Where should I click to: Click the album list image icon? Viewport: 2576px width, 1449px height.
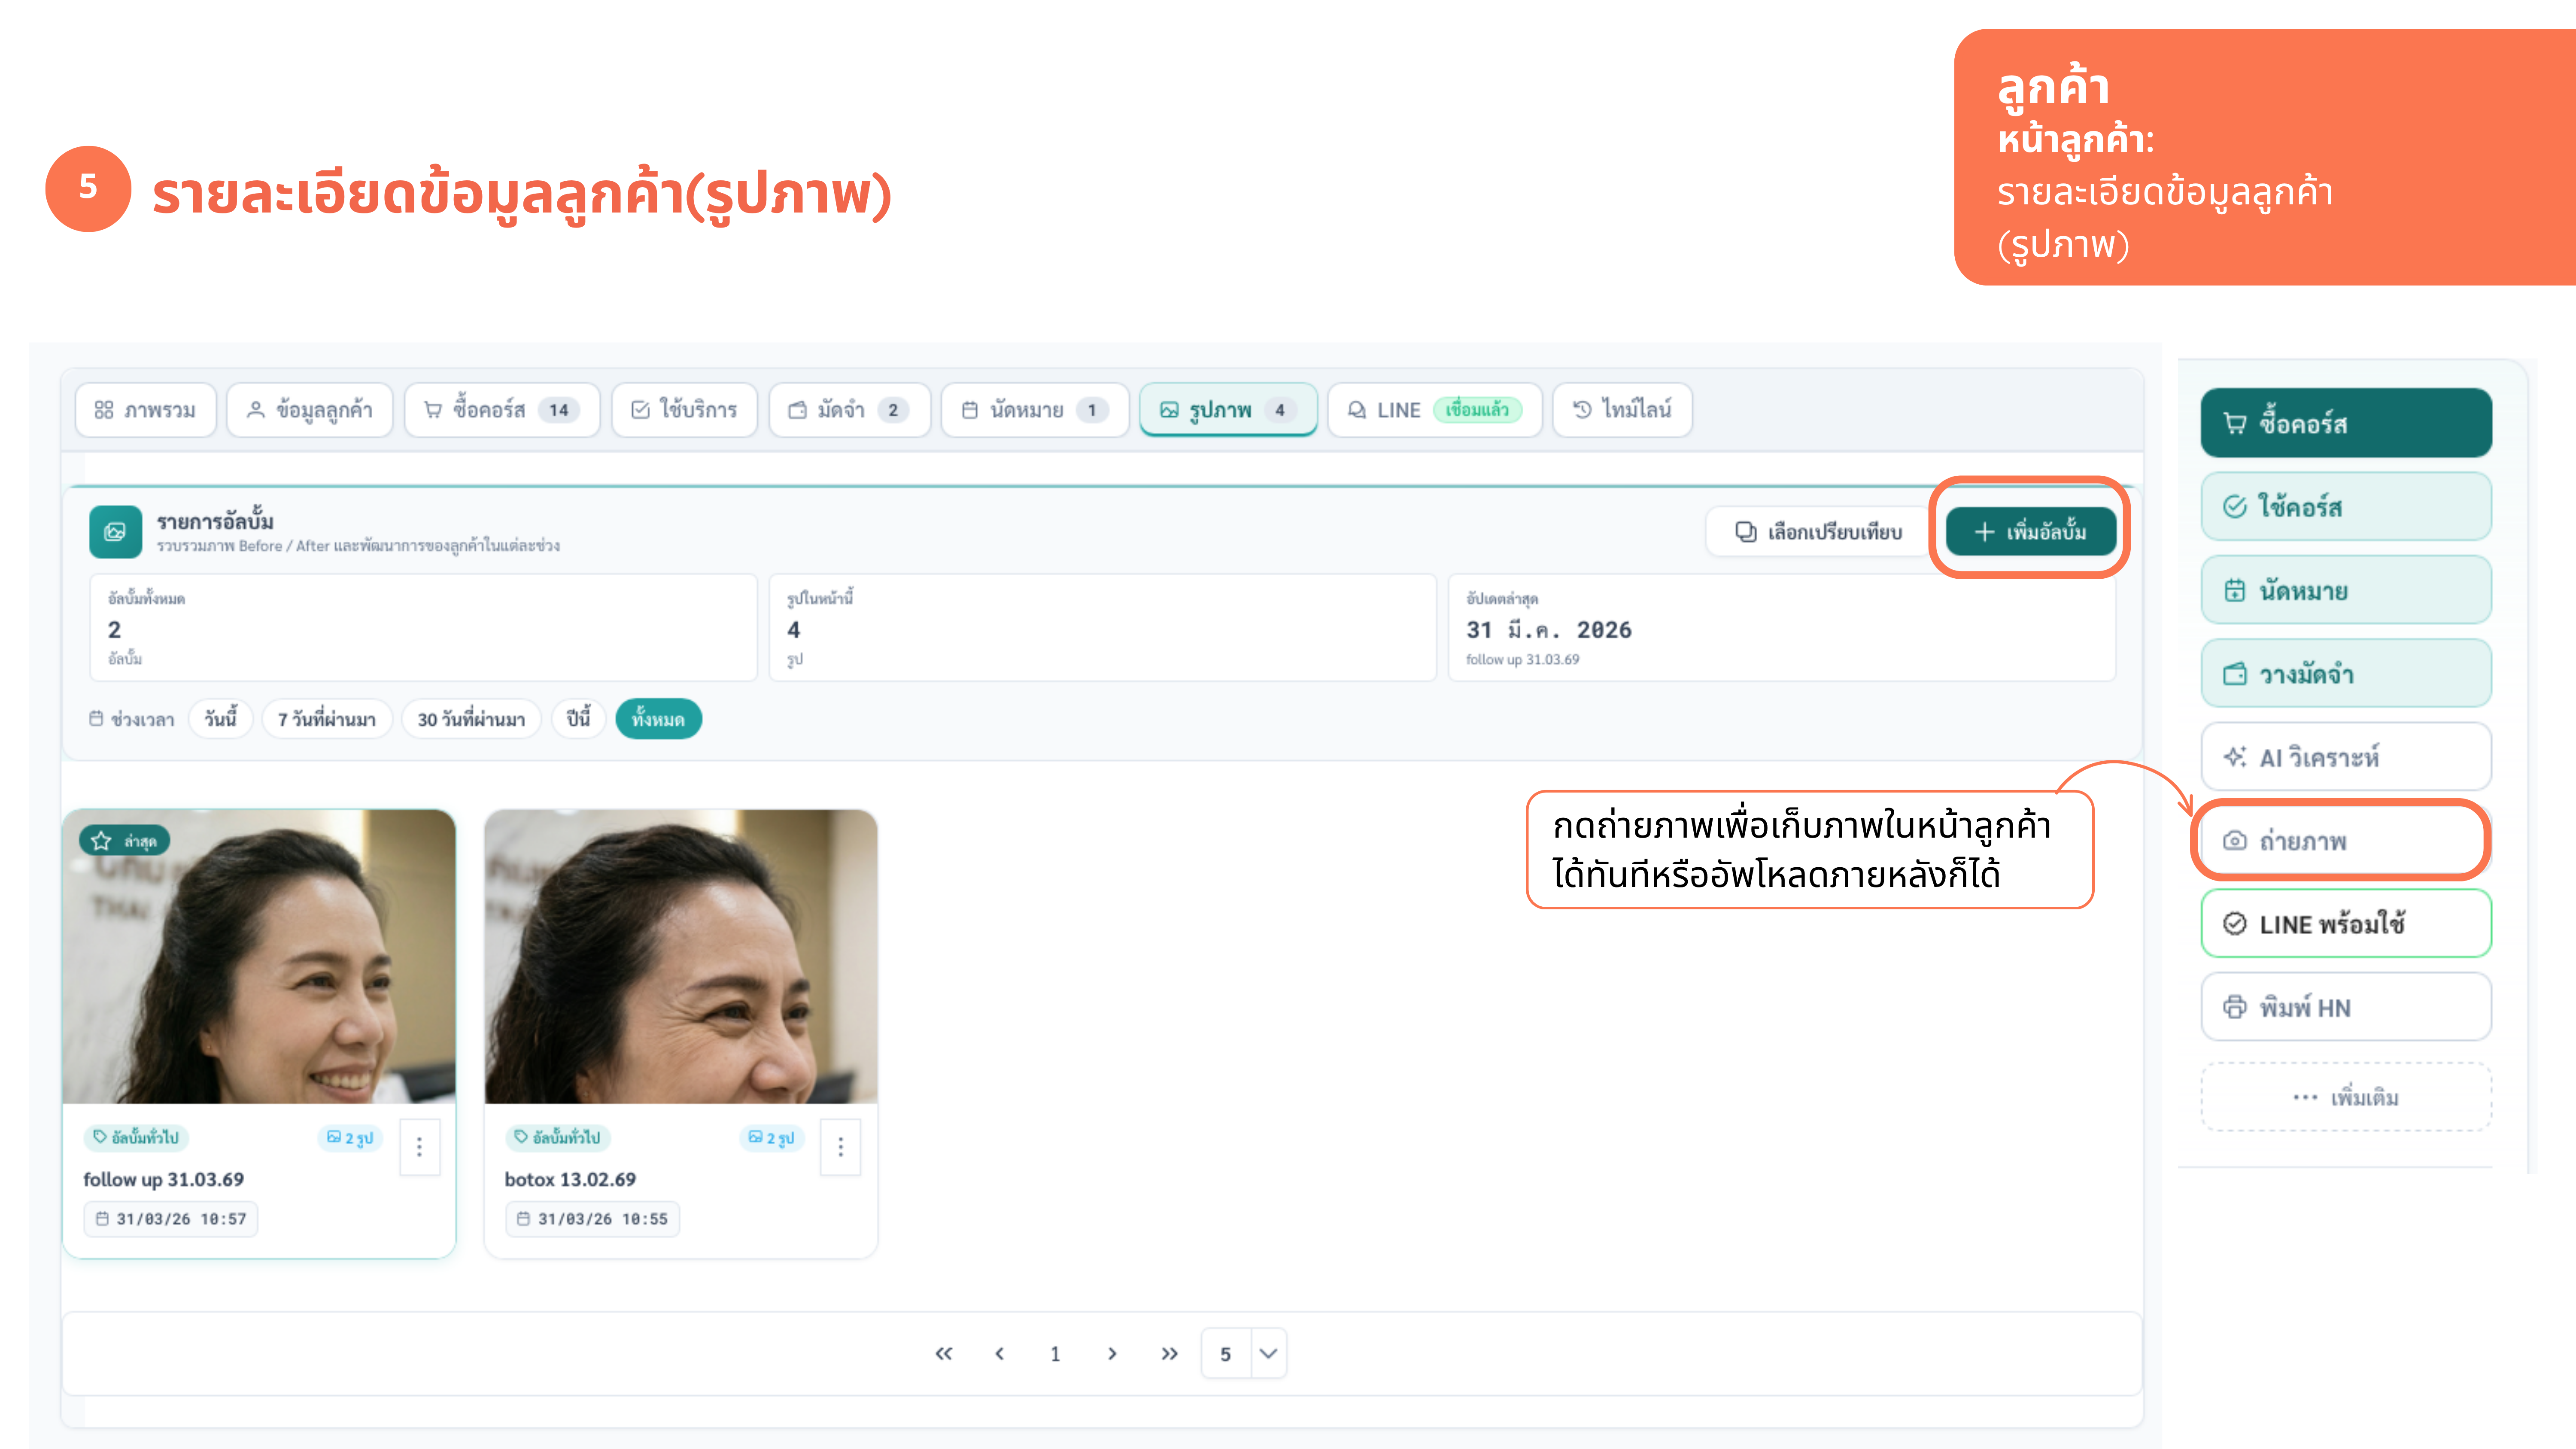(x=115, y=531)
